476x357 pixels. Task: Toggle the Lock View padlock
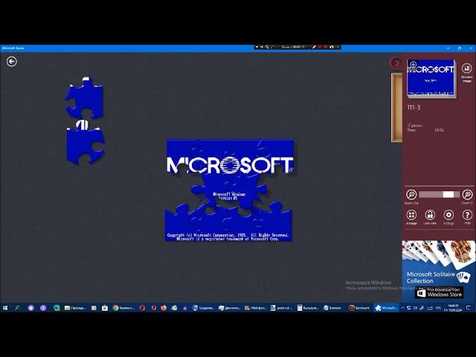pos(430,215)
